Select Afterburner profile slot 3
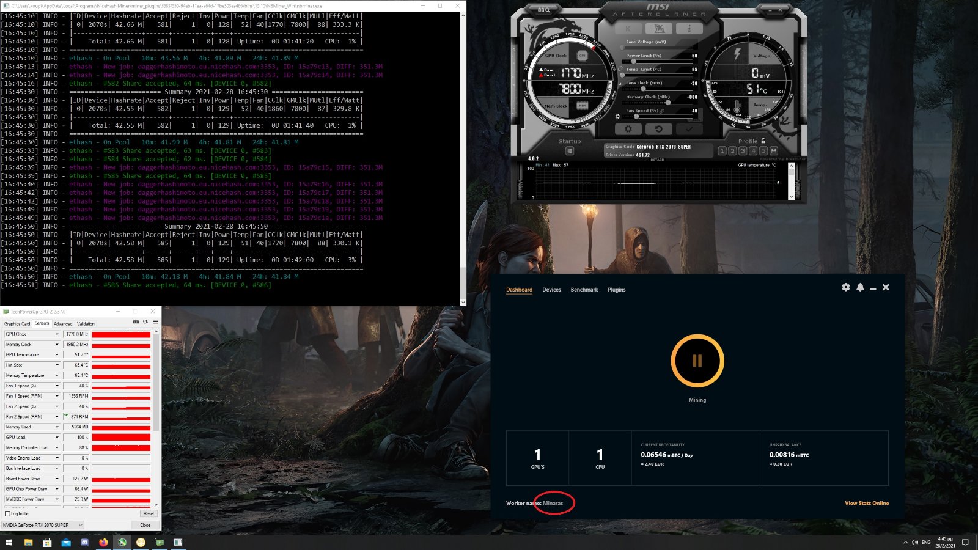 coord(743,150)
